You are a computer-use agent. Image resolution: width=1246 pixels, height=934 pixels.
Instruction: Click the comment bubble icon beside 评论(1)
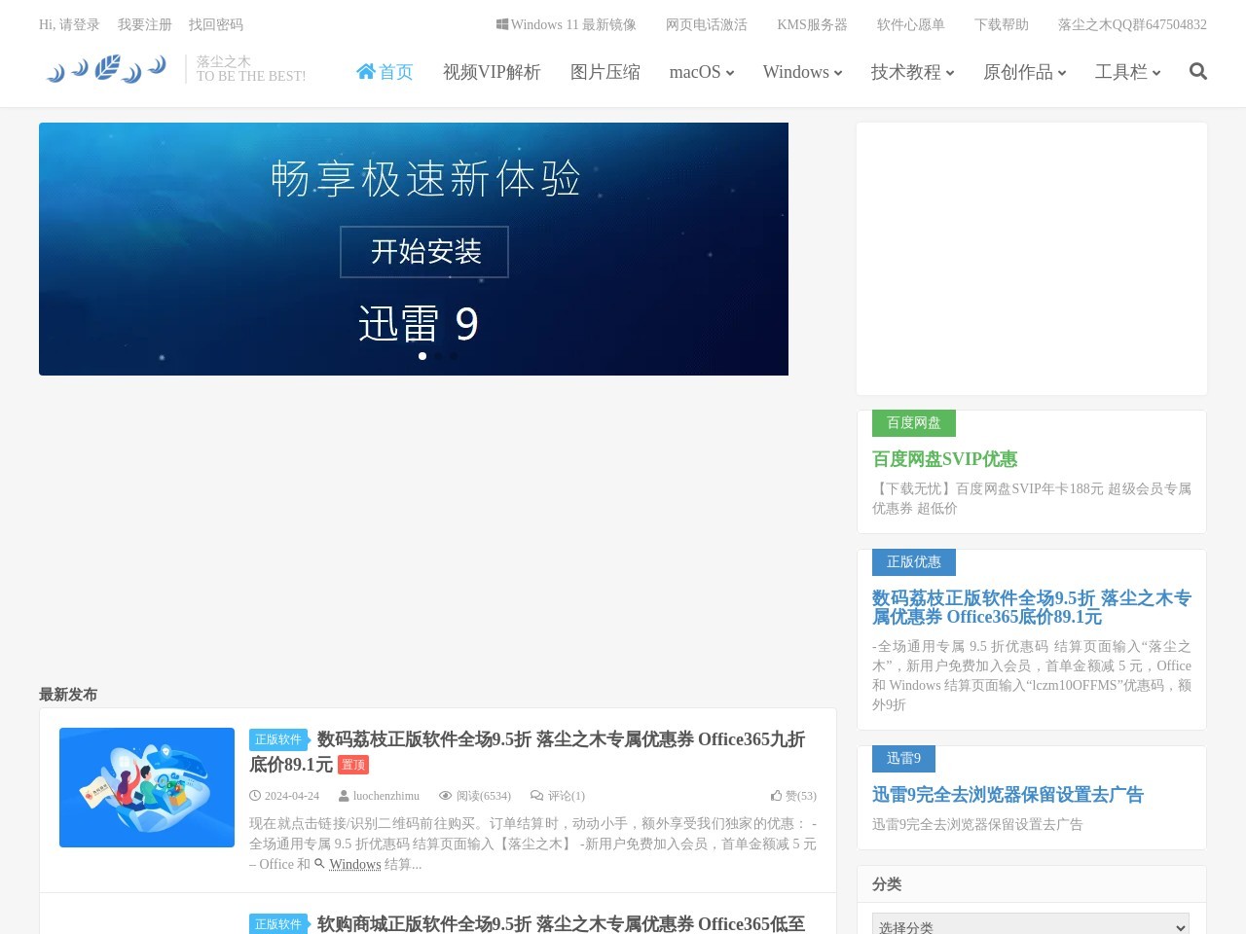(x=536, y=796)
